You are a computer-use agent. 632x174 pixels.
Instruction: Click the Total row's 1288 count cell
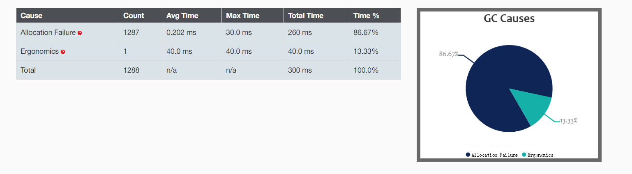click(x=131, y=70)
